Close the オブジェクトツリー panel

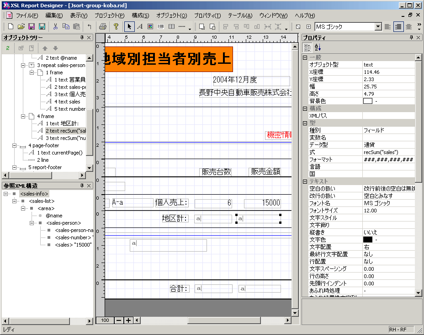(89, 37)
